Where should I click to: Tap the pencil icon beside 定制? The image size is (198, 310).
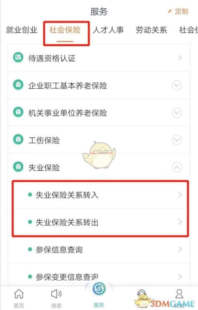(x=170, y=11)
